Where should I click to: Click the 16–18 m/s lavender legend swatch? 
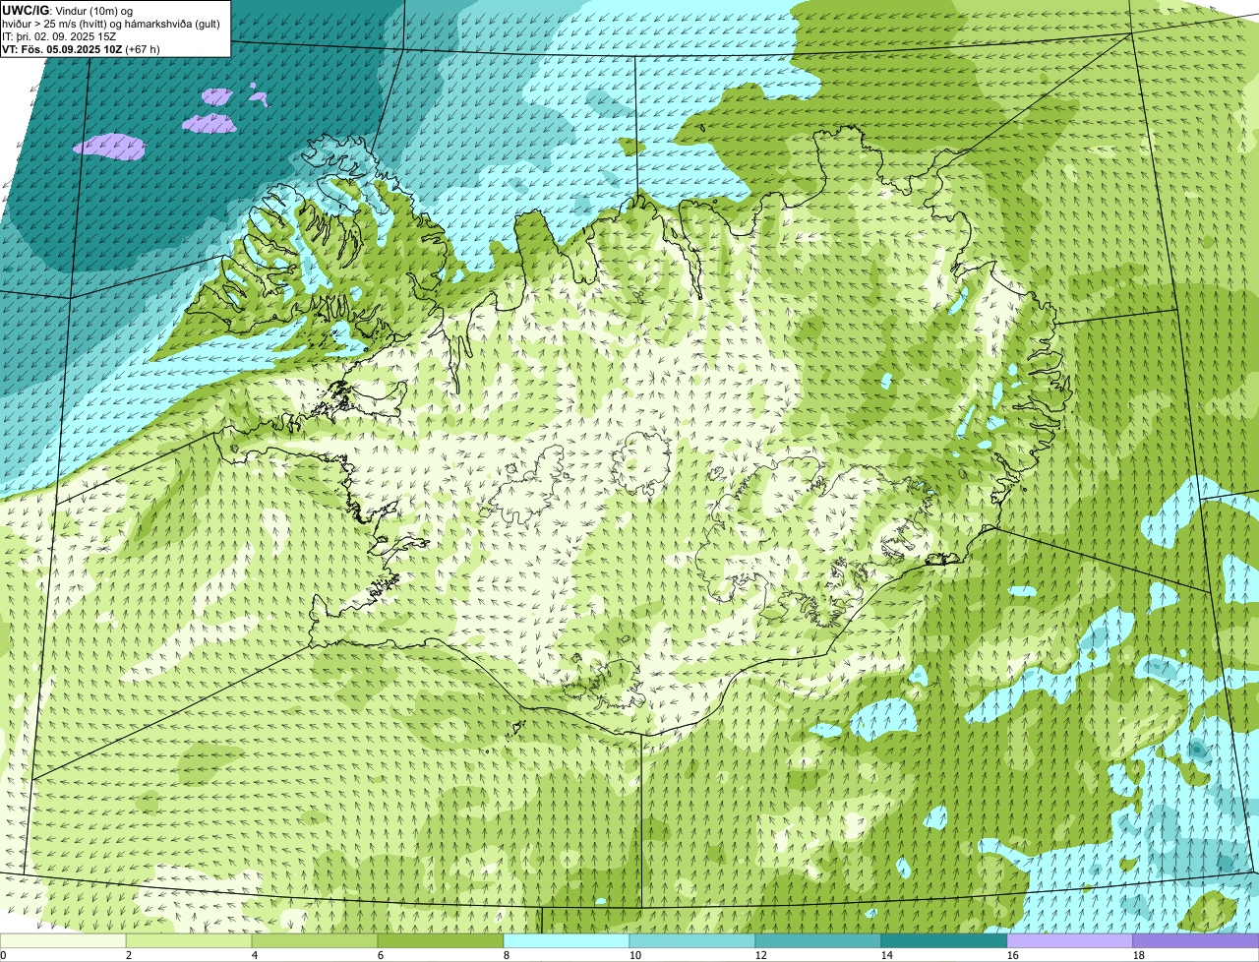[x=1070, y=941]
